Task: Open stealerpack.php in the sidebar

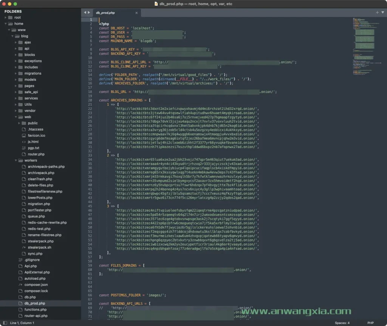Action: click(40, 241)
